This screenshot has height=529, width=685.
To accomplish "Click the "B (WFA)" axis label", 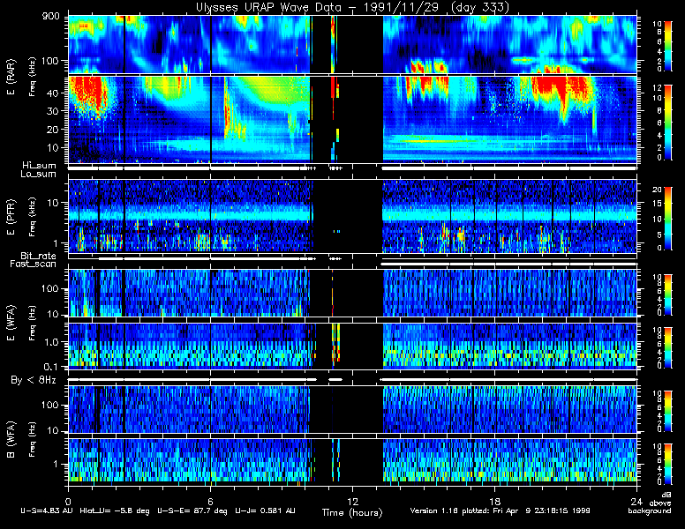I will [x=11, y=440].
